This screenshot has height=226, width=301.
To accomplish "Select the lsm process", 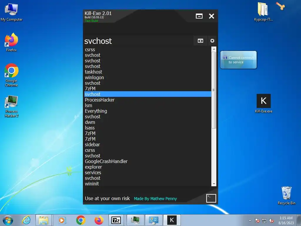I will click(x=148, y=105).
